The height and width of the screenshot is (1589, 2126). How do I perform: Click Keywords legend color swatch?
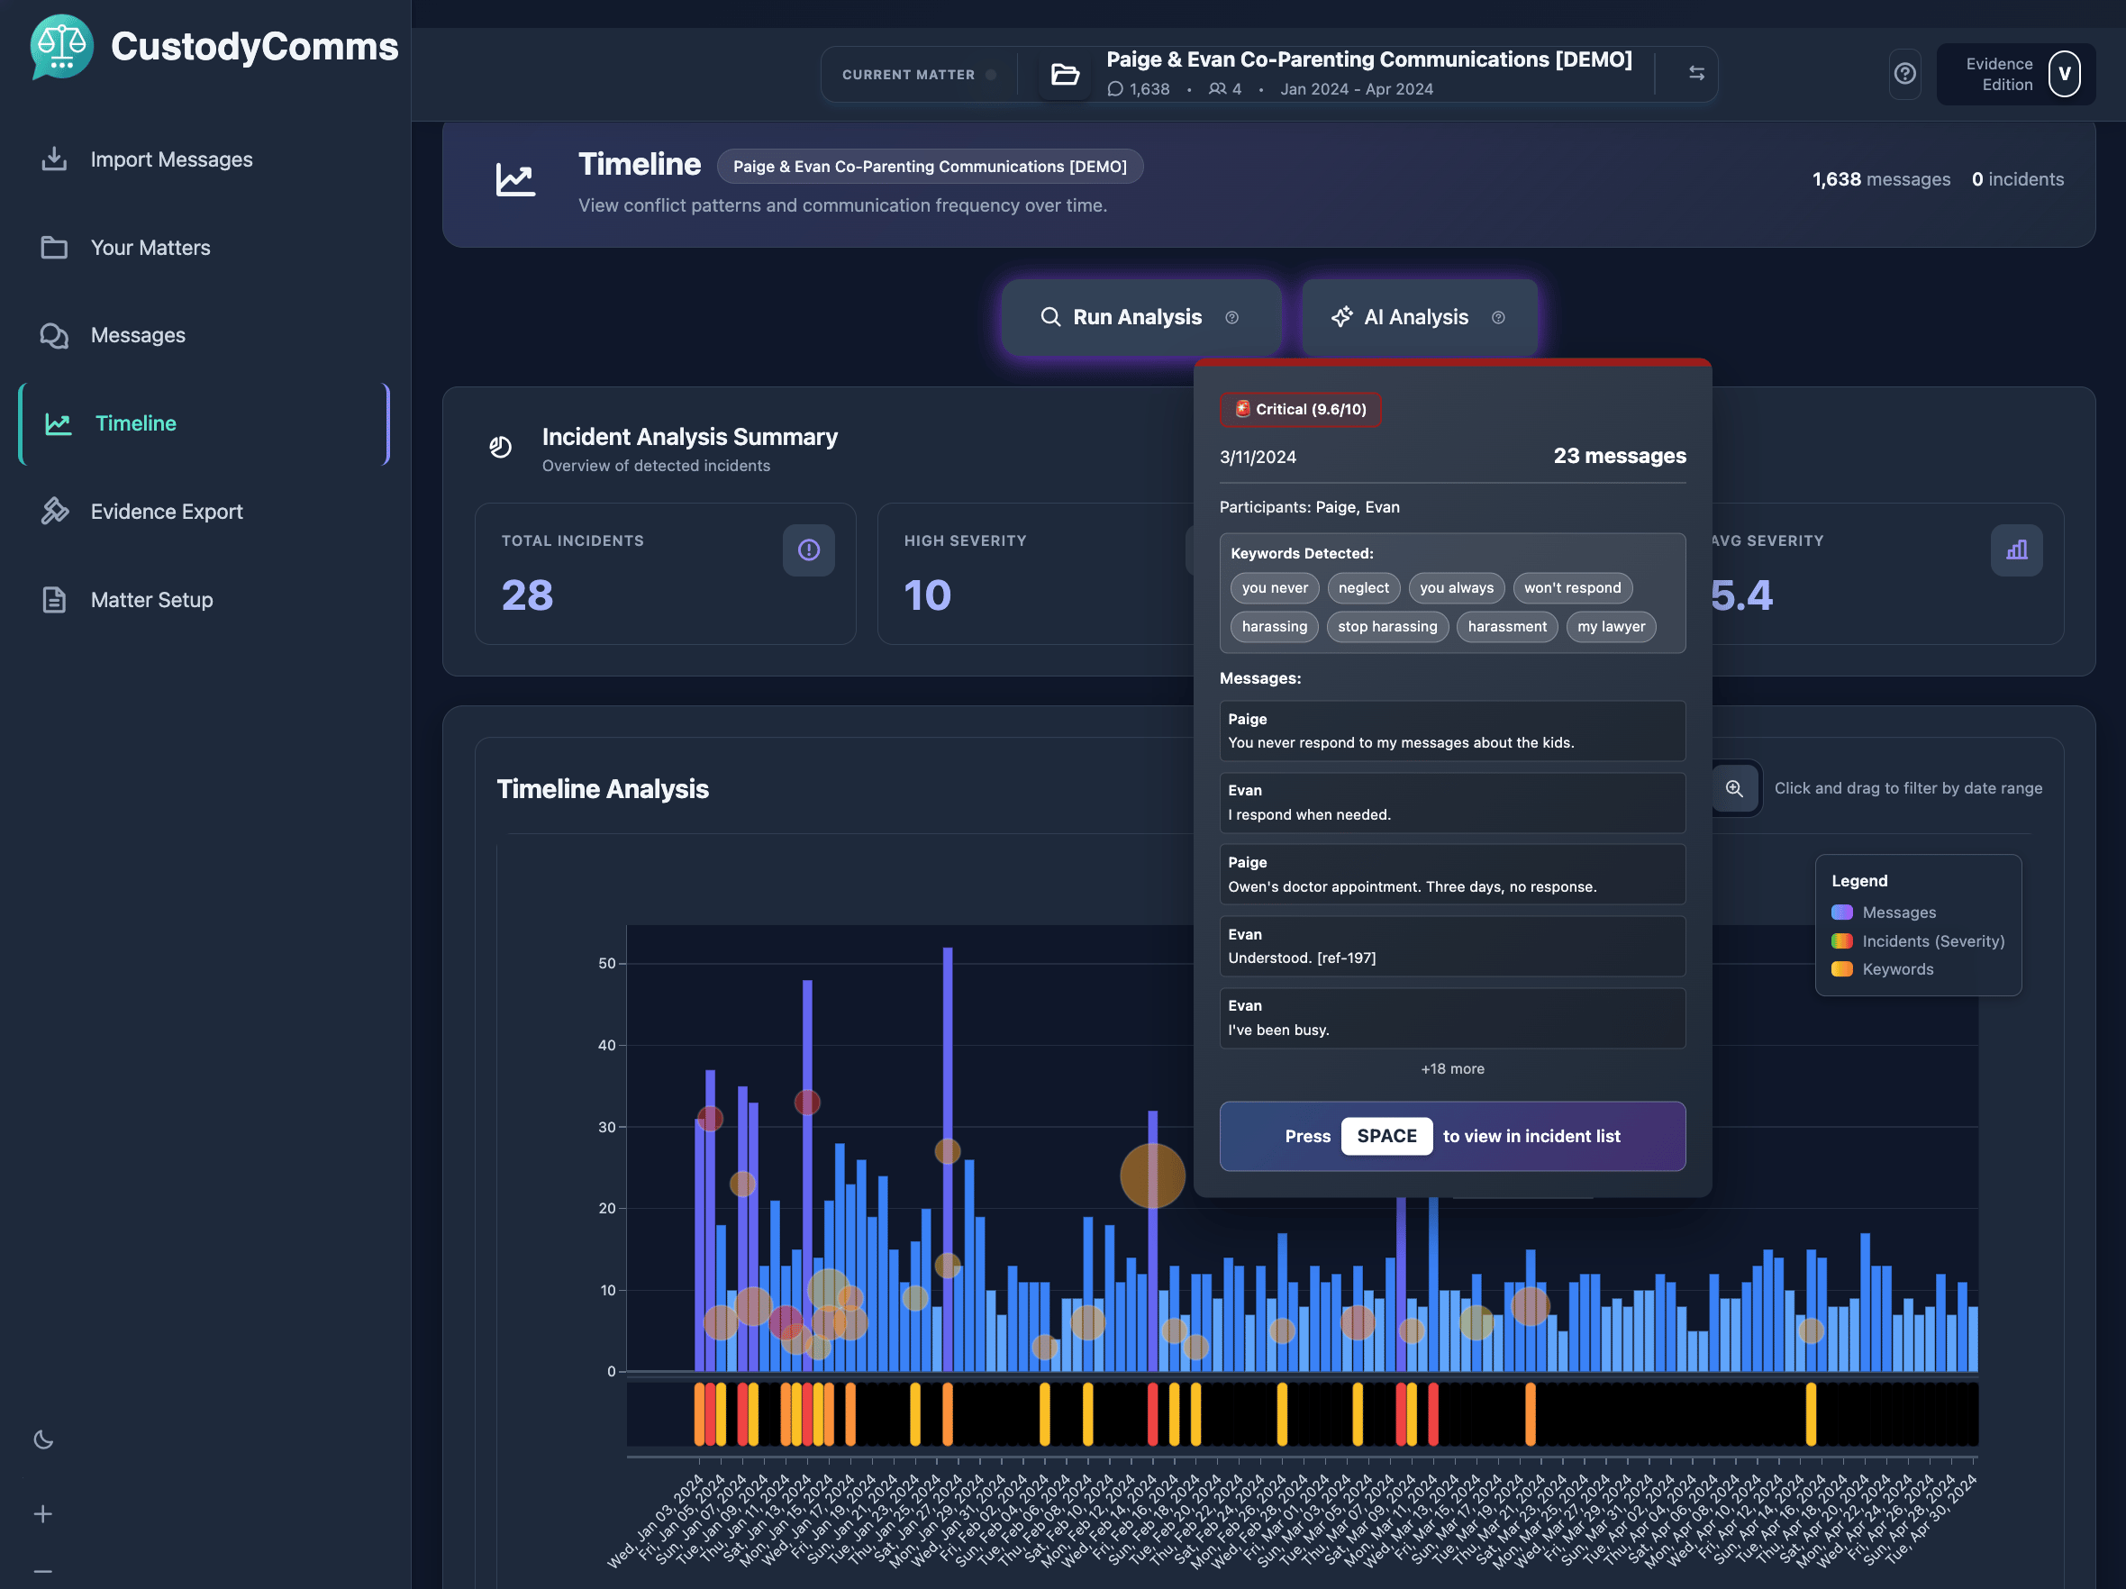coord(1841,969)
